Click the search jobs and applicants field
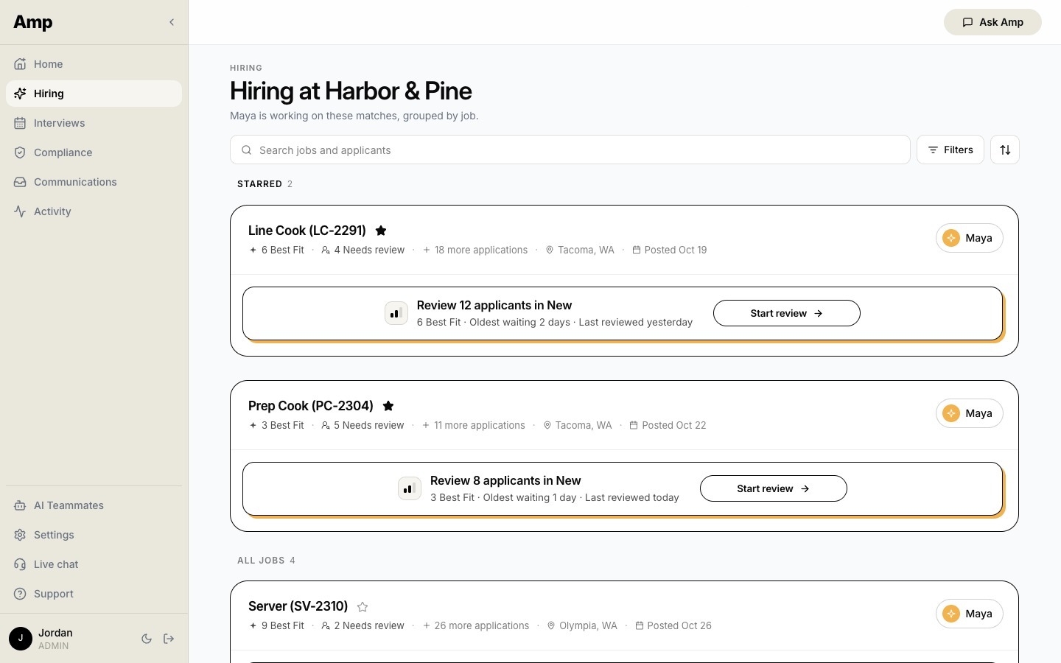The width and height of the screenshot is (1061, 663). point(570,150)
